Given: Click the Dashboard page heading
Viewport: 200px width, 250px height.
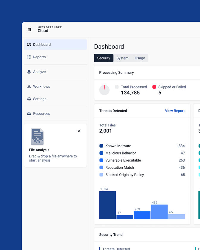Looking at the screenshot, I should 109,46.
